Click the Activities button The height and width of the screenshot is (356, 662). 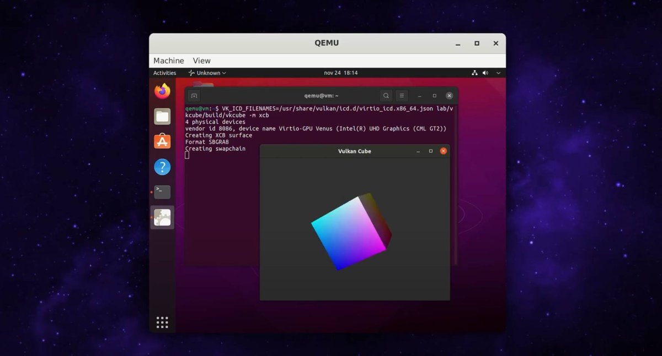(x=164, y=73)
